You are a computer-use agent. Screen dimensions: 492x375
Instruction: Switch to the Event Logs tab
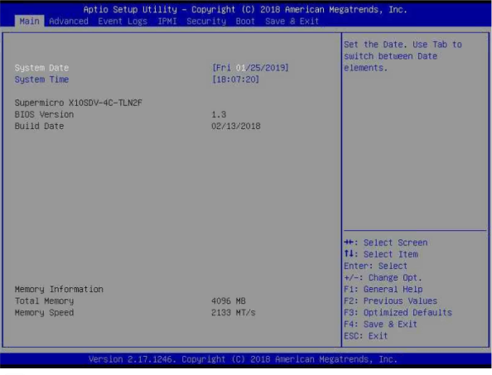coord(123,22)
